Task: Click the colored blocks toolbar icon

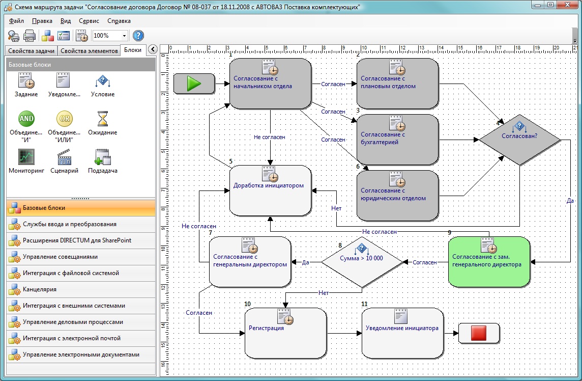Action: (x=47, y=36)
